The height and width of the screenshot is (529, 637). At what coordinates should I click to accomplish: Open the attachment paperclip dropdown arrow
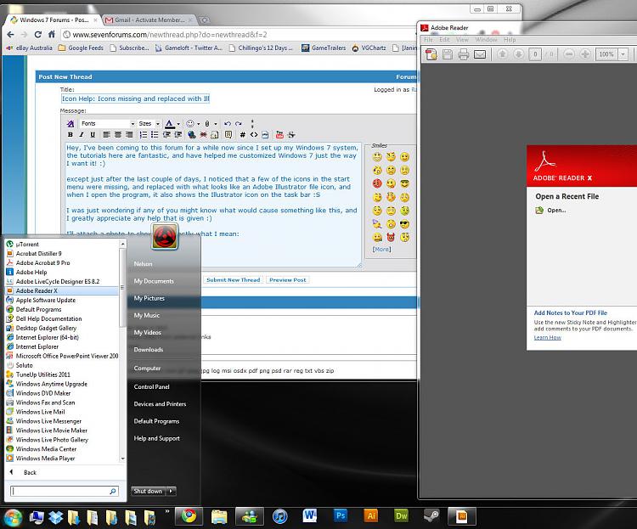point(216,124)
